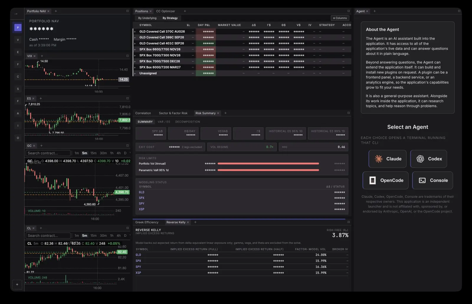
Task: Set GC chart interval to 1m
Action: click(x=77, y=153)
